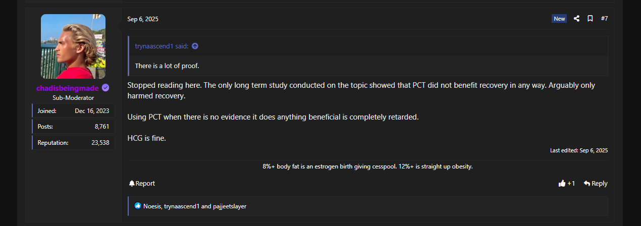Open the chadisbeingmade username profile link
This screenshot has height=226, width=641.
(x=67, y=88)
